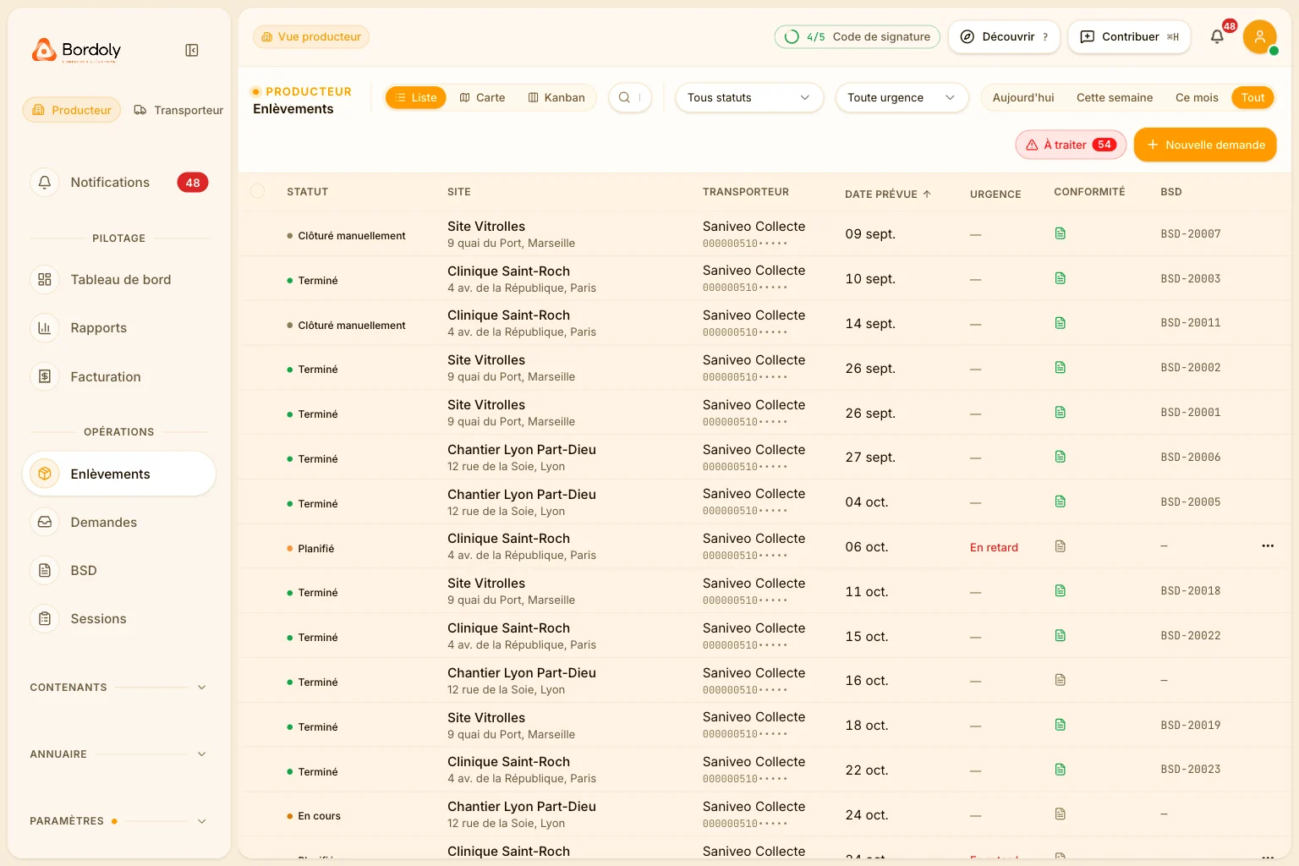Open Rapports in the sidebar
Image resolution: width=1299 pixels, height=866 pixels.
119,328
